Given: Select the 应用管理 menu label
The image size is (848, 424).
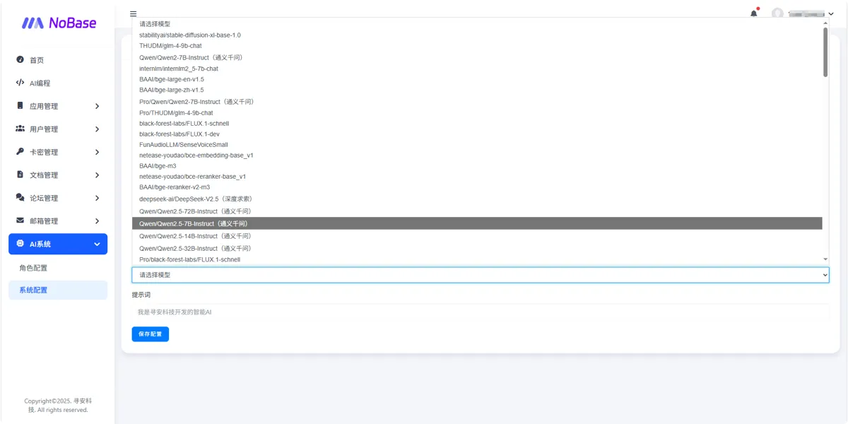Looking at the screenshot, I should tap(44, 106).
